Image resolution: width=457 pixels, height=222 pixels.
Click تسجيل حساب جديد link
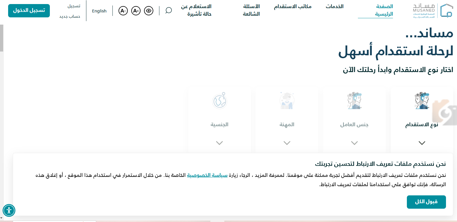pos(70,11)
